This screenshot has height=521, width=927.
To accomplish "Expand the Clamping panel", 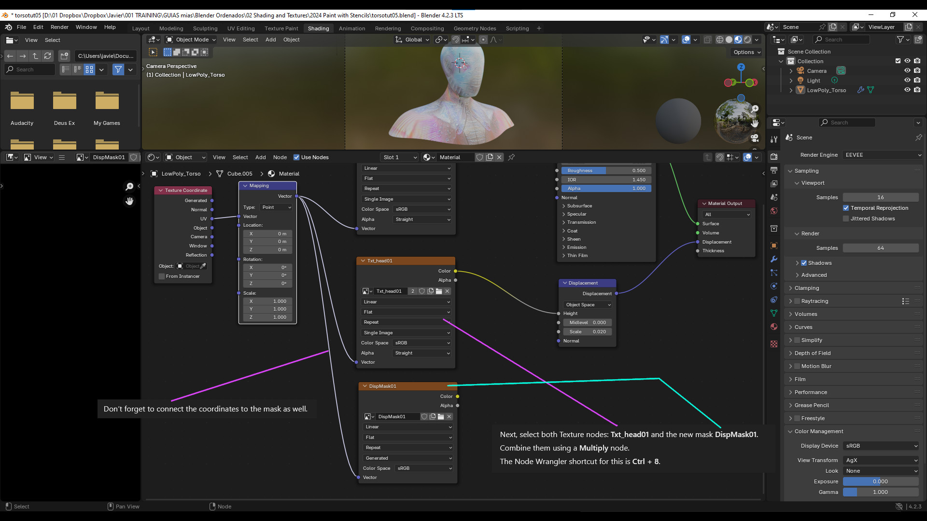I will click(x=806, y=288).
